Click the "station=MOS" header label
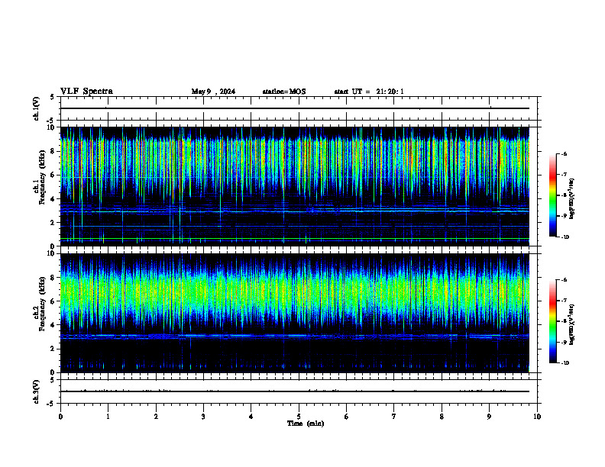 284,92
